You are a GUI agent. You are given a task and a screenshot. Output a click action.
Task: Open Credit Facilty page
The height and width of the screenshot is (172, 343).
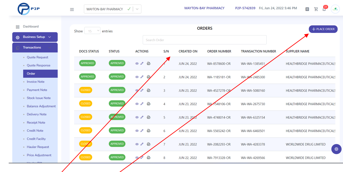(x=36, y=139)
